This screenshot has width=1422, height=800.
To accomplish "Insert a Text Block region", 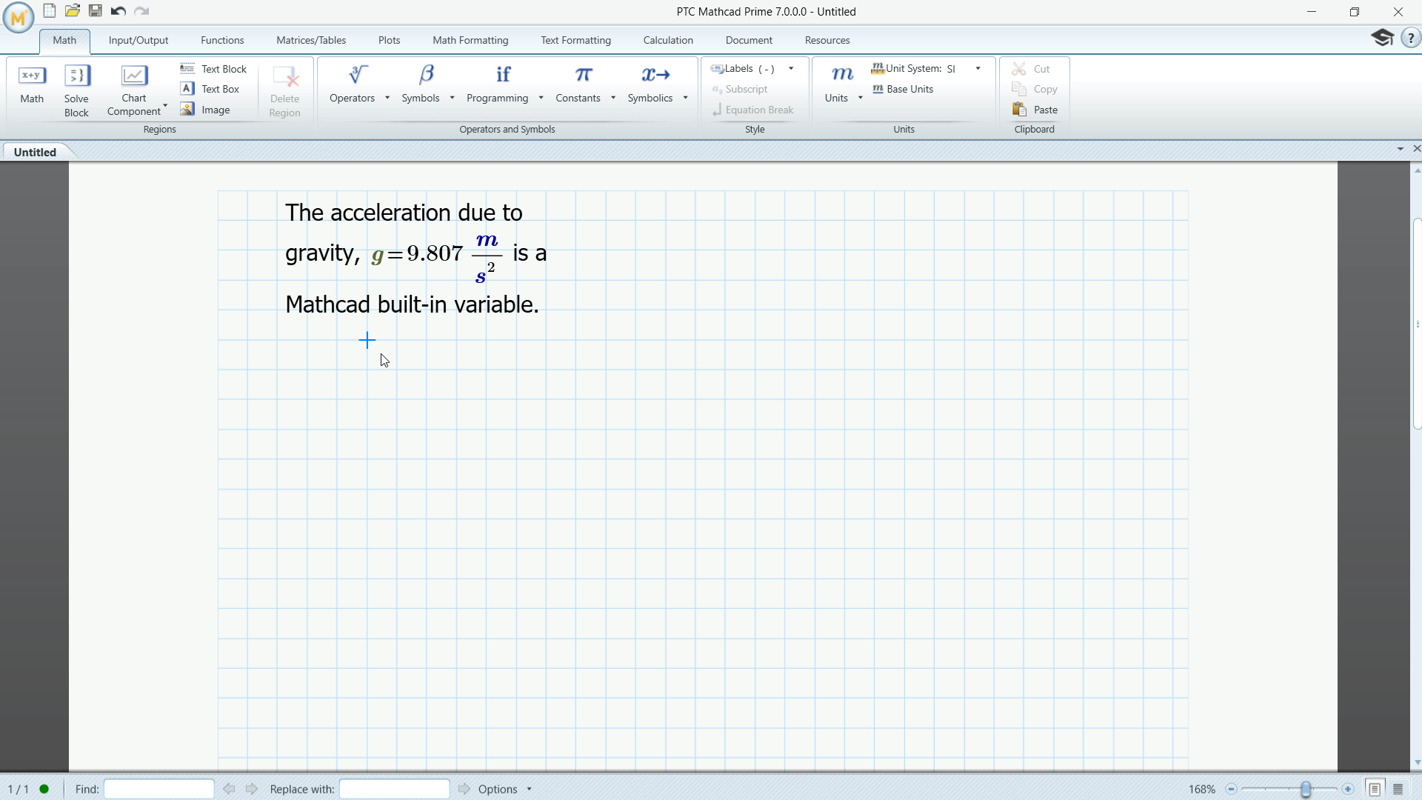I will [213, 69].
